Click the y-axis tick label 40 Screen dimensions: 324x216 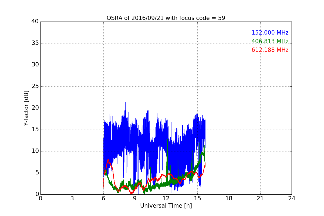click(35, 22)
